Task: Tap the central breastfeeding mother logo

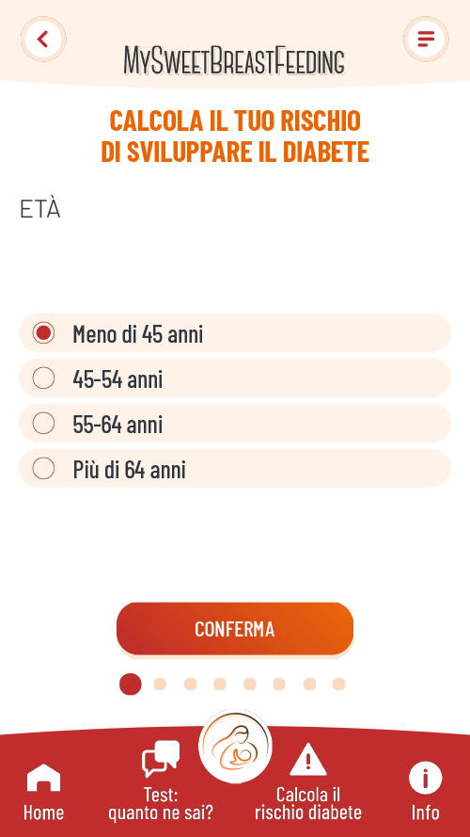Action: tap(235, 747)
